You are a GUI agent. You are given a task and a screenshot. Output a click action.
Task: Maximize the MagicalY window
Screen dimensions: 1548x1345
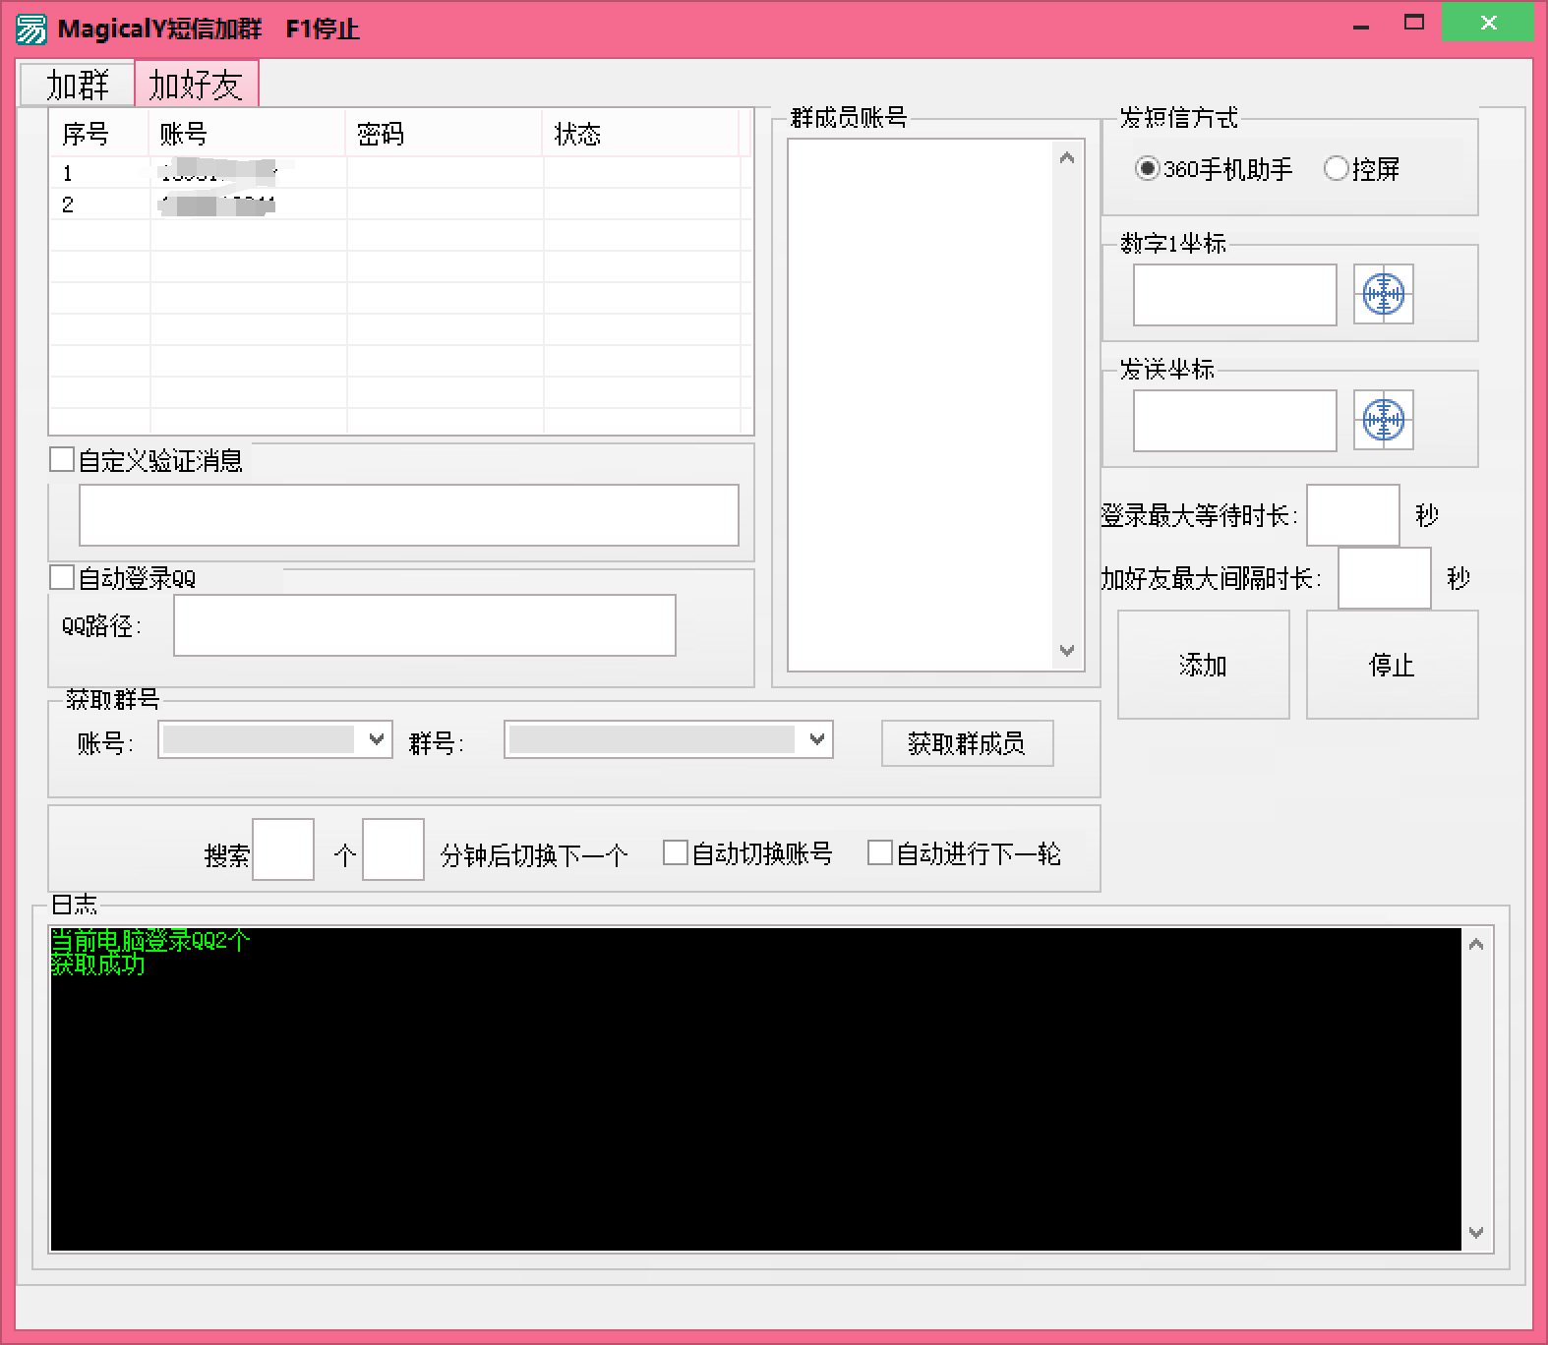point(1414,23)
